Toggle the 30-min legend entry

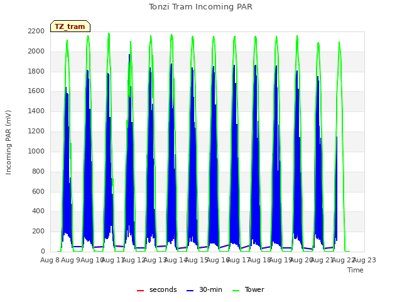(x=204, y=289)
